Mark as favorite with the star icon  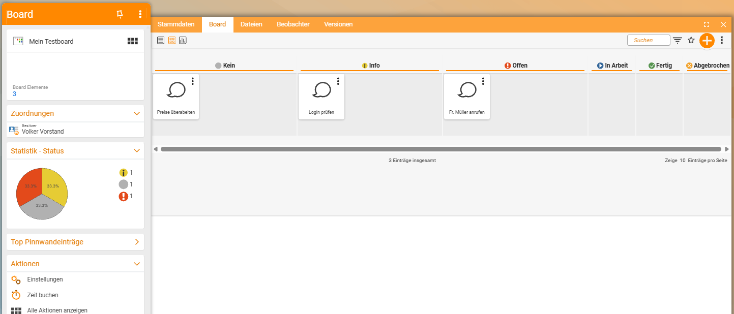(x=691, y=40)
